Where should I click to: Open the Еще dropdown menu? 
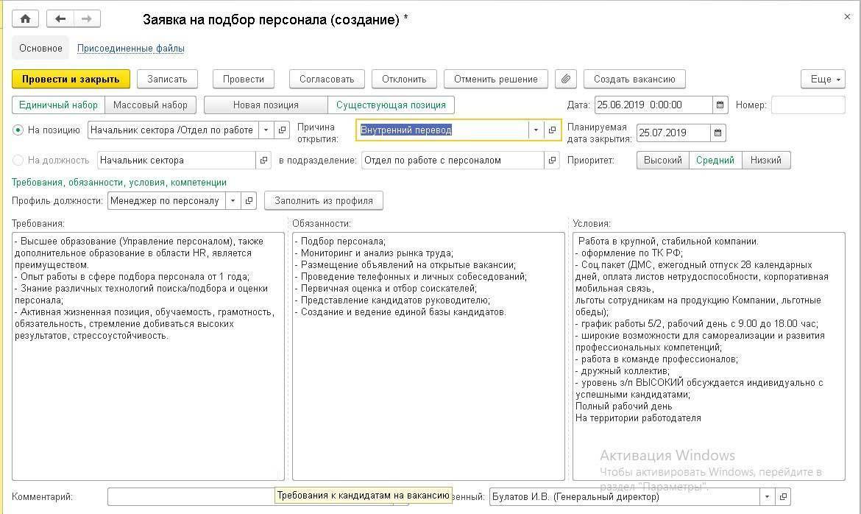click(821, 79)
